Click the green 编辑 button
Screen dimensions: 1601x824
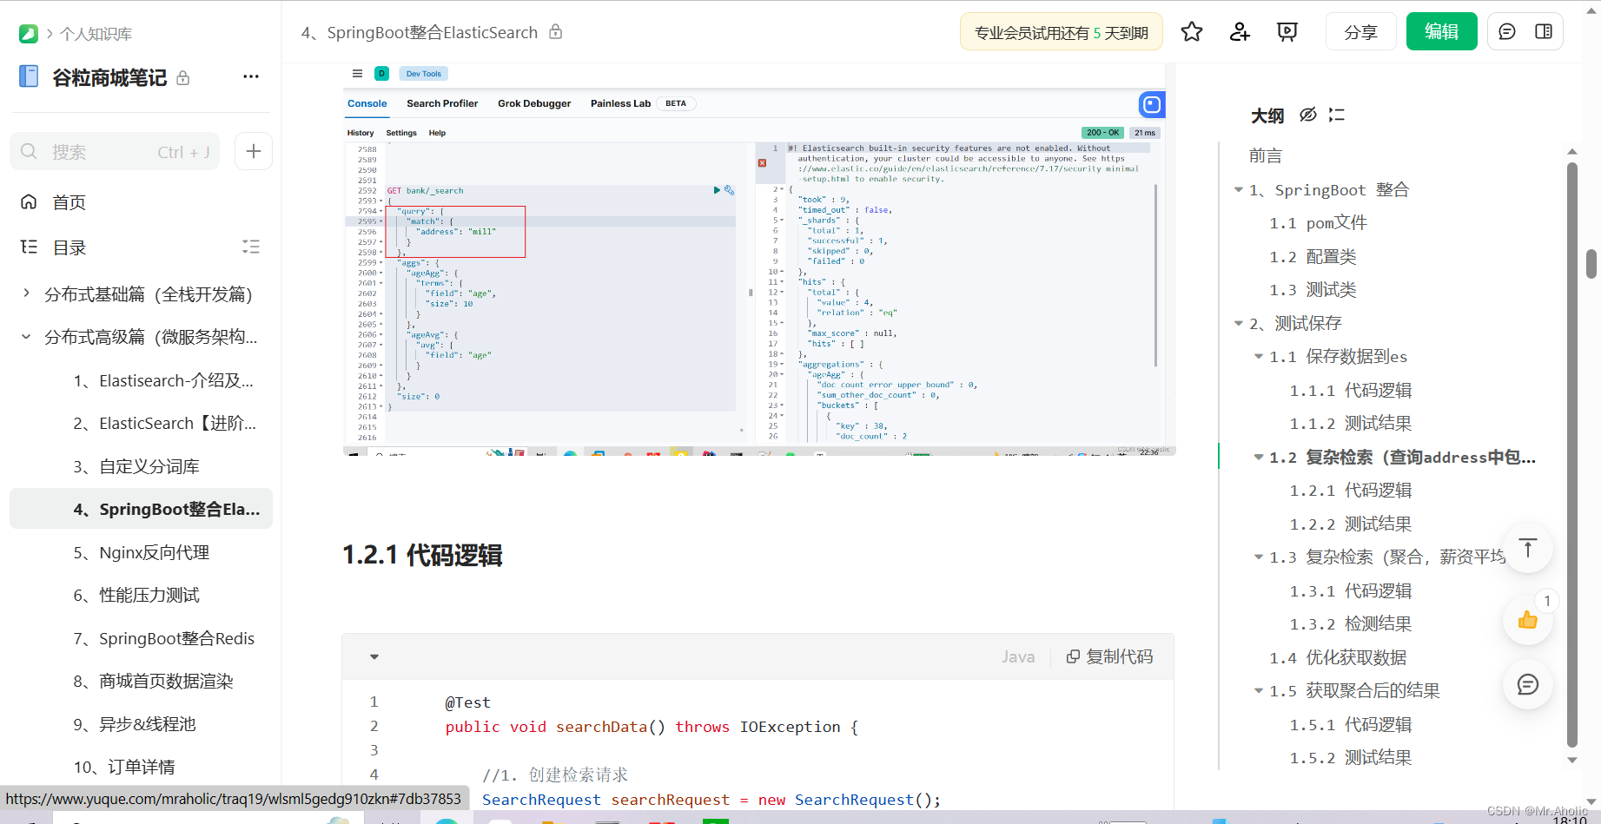pos(1441,31)
